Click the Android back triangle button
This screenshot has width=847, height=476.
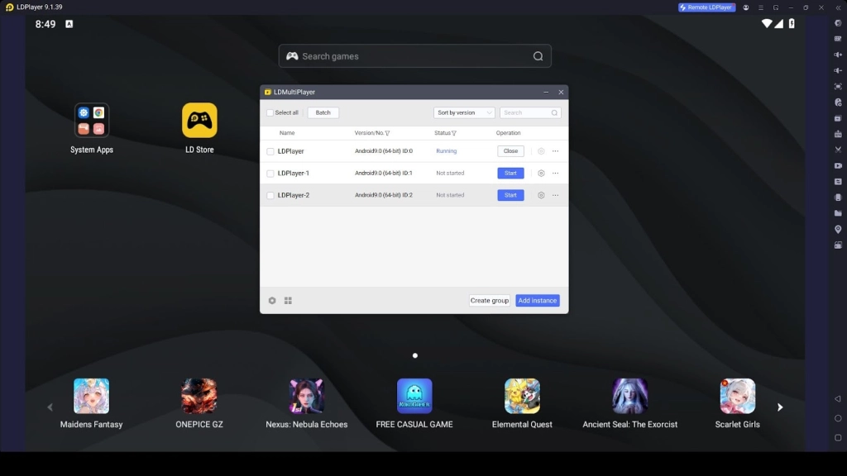click(x=838, y=399)
